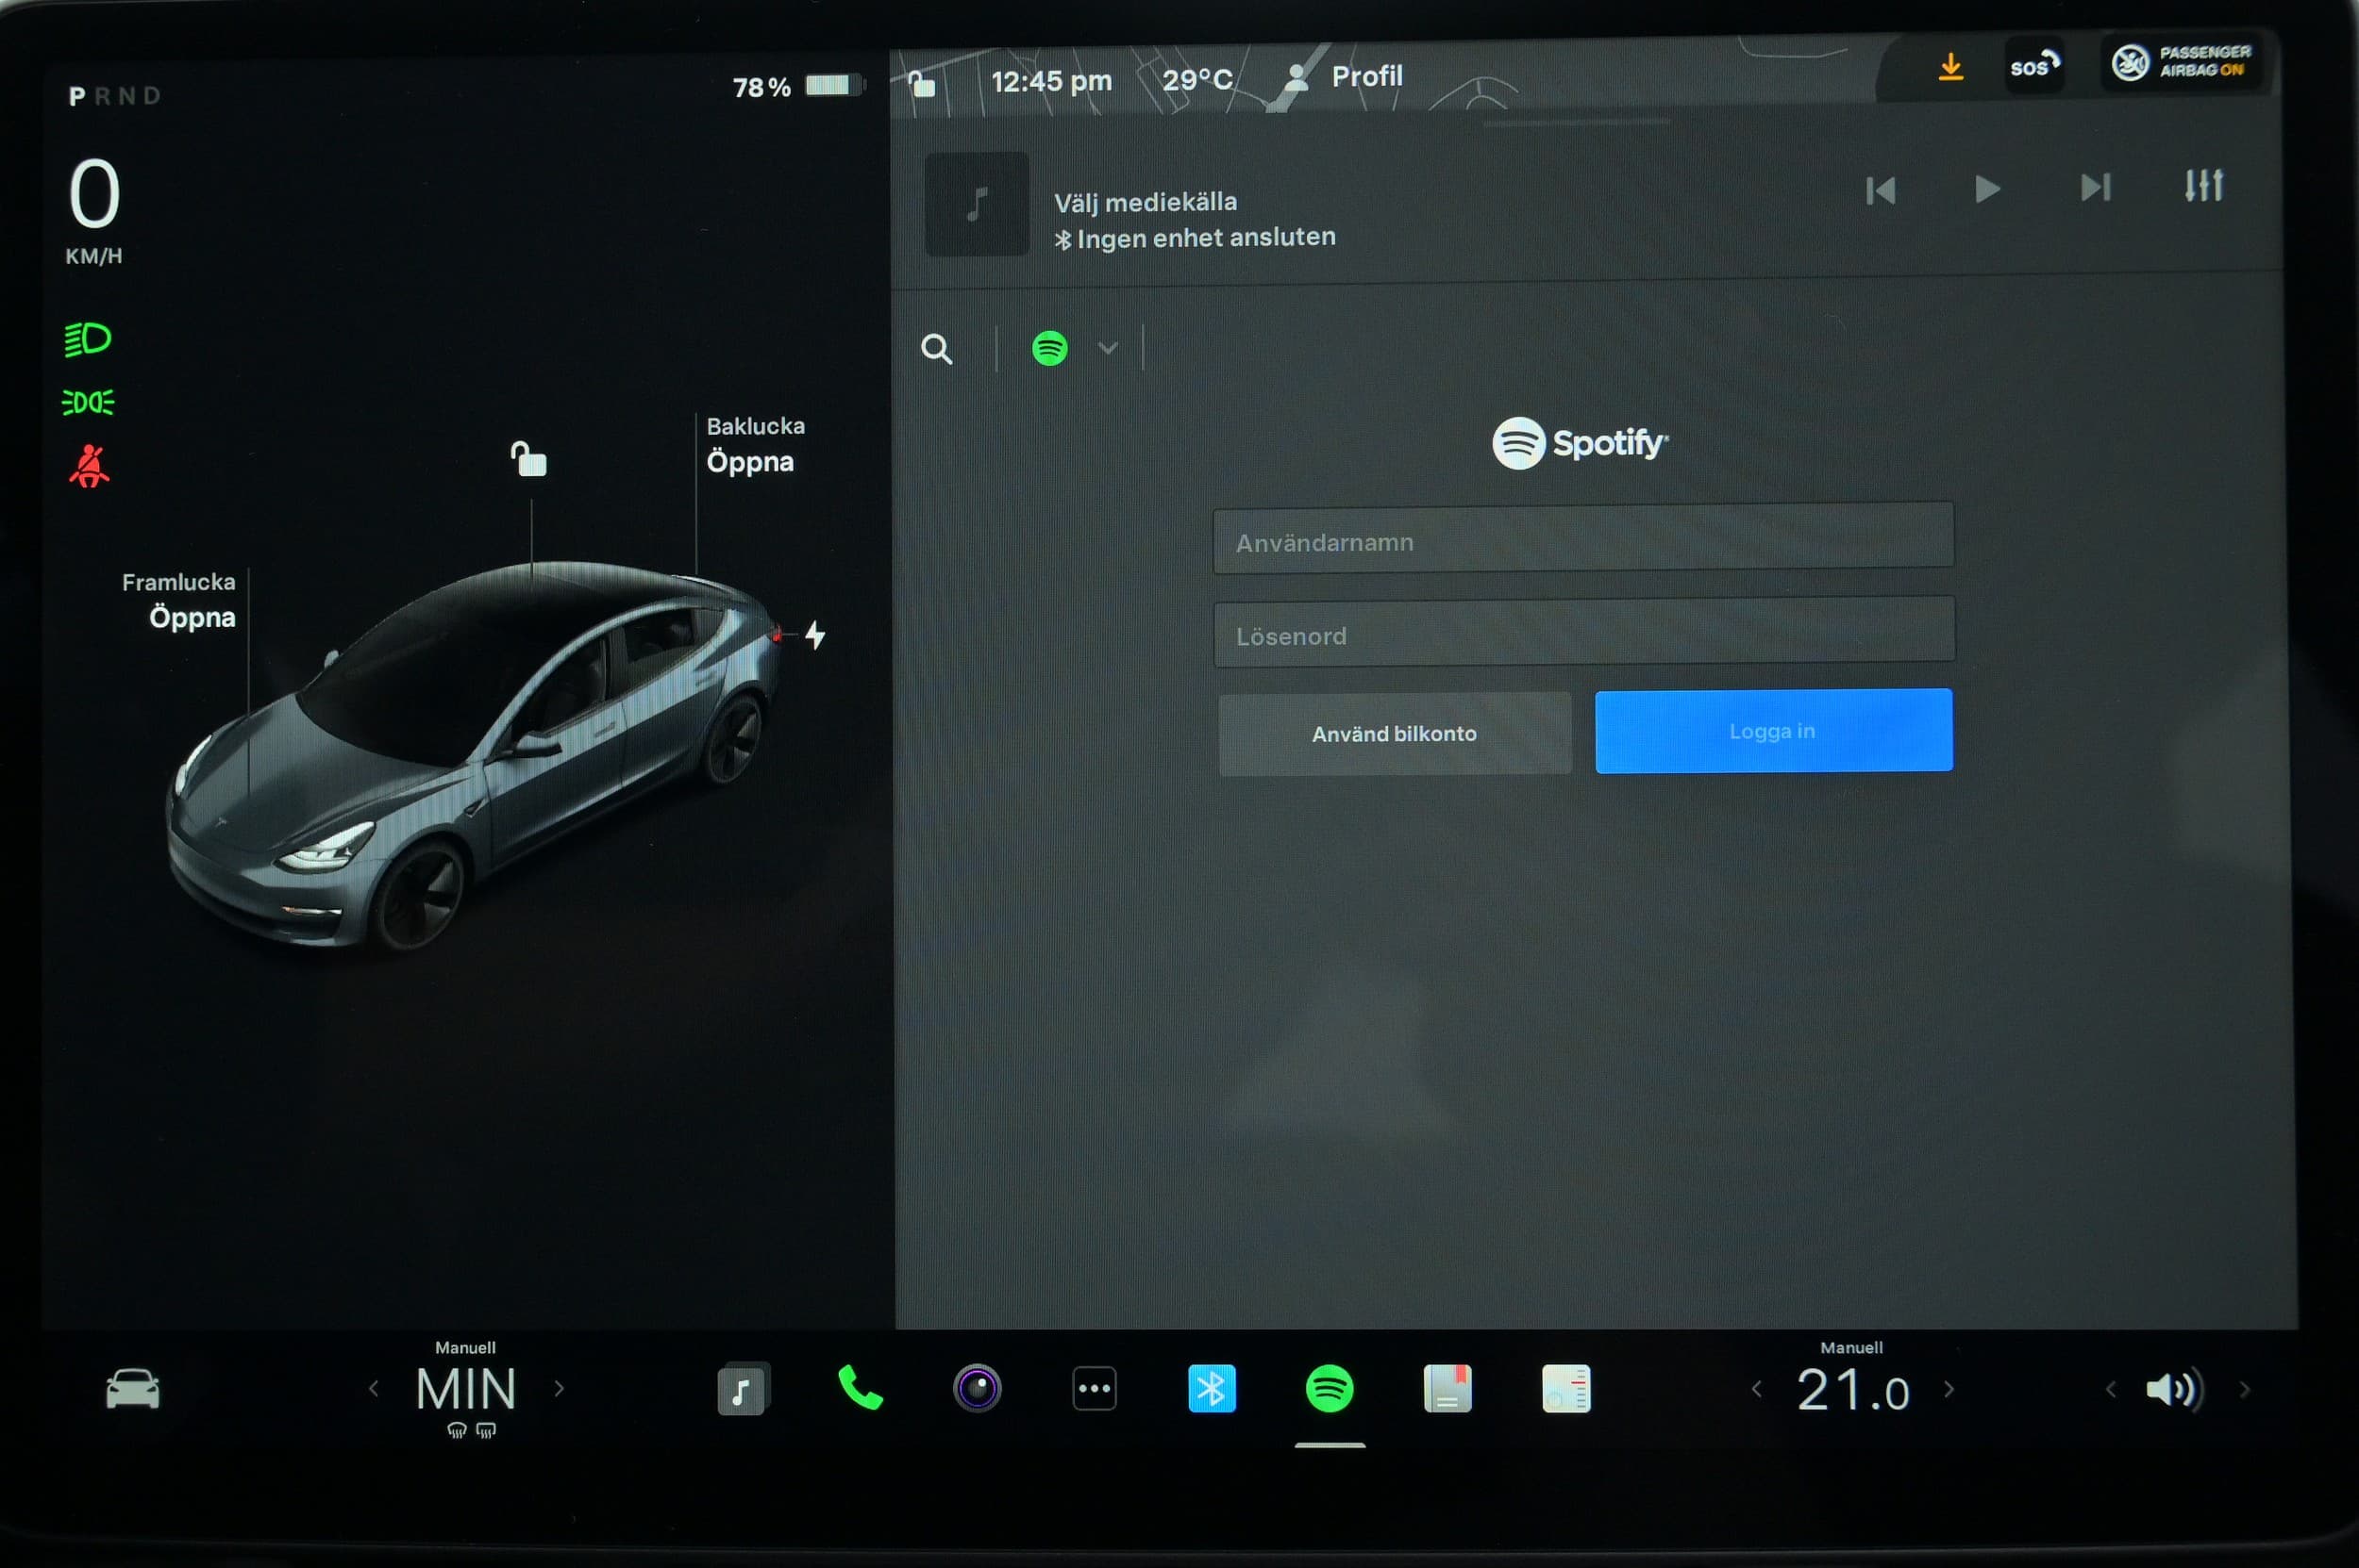Open Baklucka Öppna rear trunk
The image size is (2359, 1568).
tap(756, 444)
